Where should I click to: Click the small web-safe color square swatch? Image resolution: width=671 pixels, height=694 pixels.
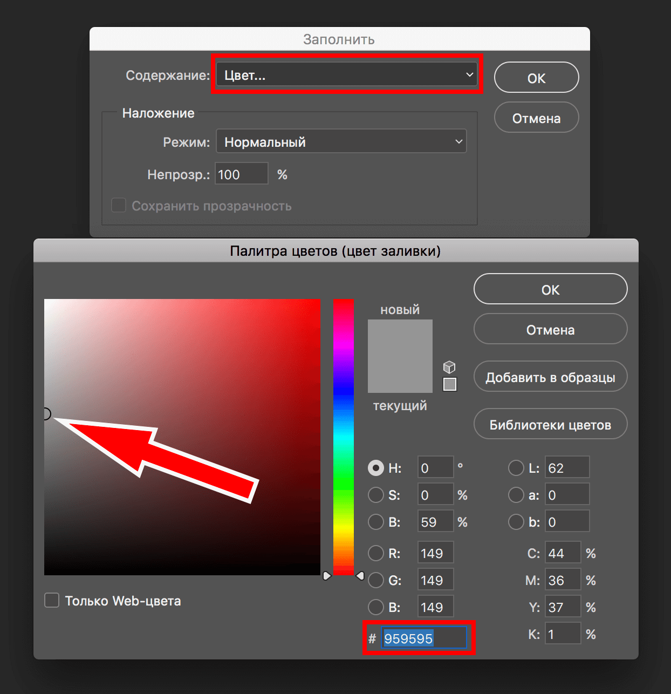pyautogui.click(x=449, y=384)
